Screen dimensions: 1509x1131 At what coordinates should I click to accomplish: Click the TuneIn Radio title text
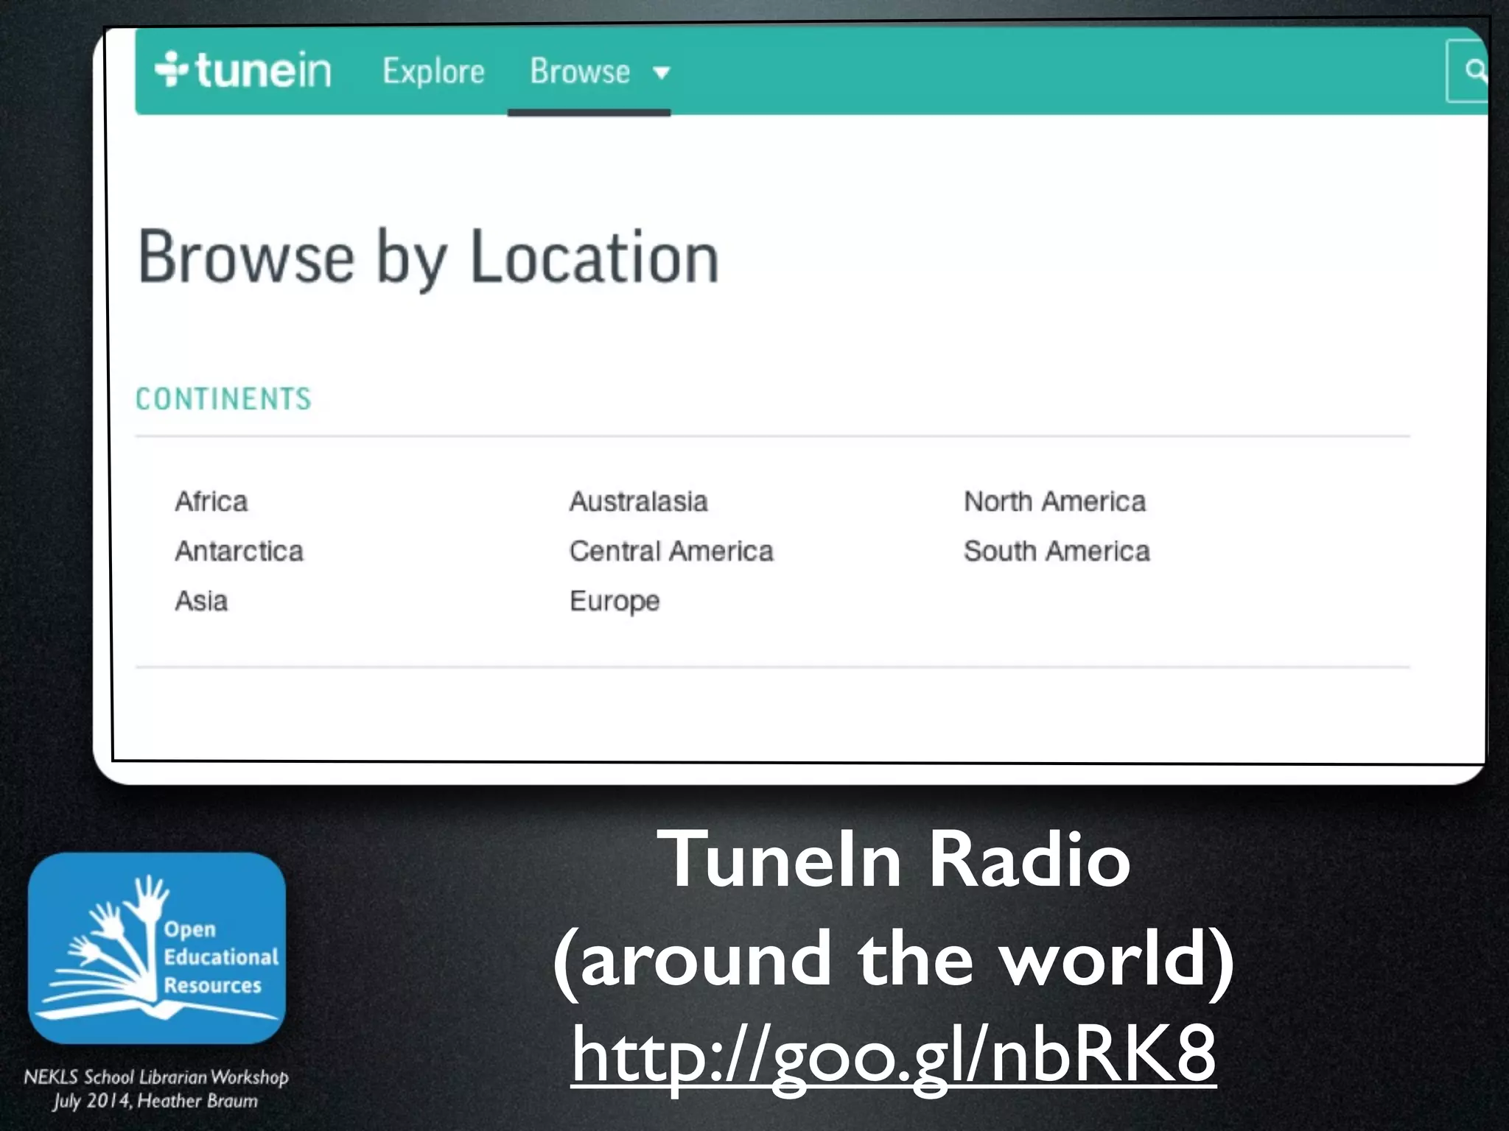click(894, 859)
